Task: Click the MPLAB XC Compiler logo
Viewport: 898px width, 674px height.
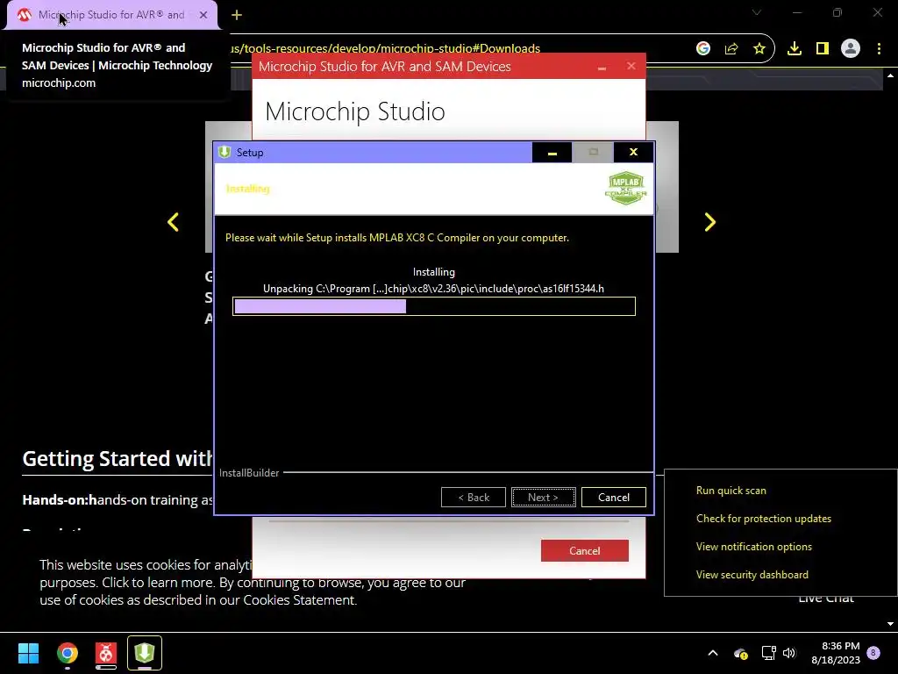Action: click(625, 188)
